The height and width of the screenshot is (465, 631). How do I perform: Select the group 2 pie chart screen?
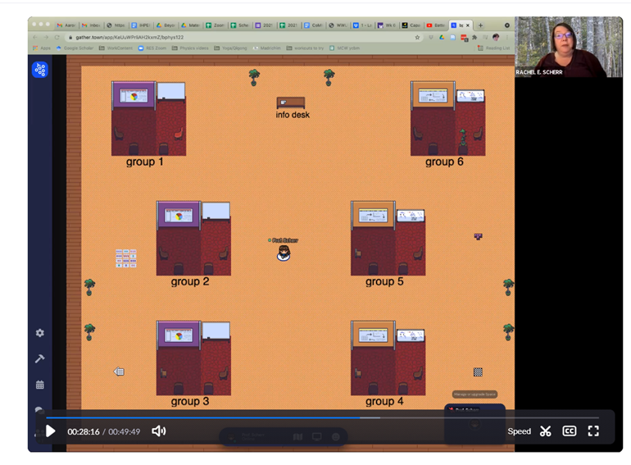coord(179,216)
